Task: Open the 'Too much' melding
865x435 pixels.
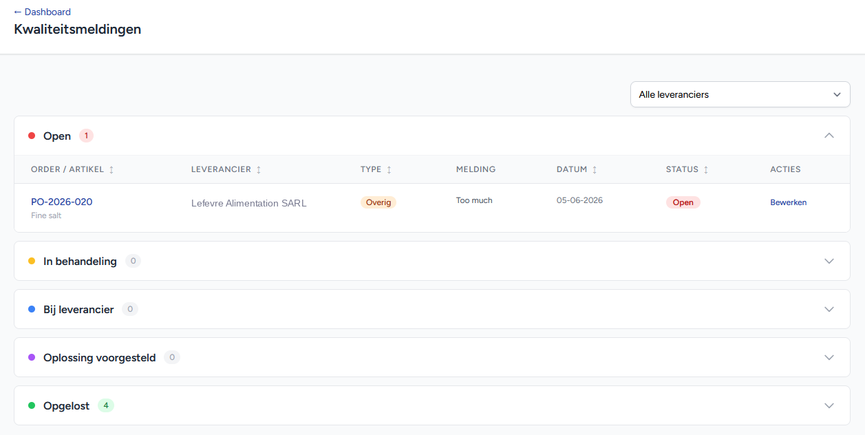Action: 474,200
